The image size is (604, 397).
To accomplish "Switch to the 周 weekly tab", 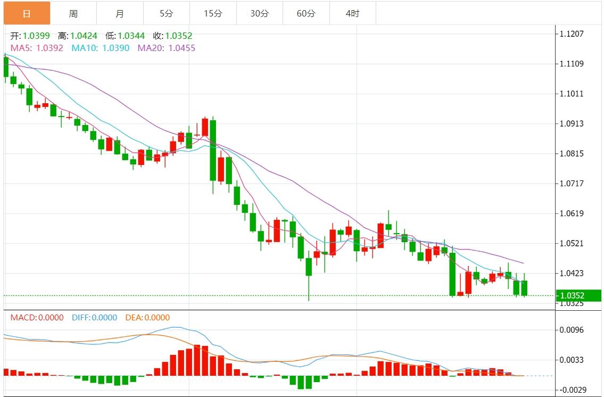I will pos(73,13).
